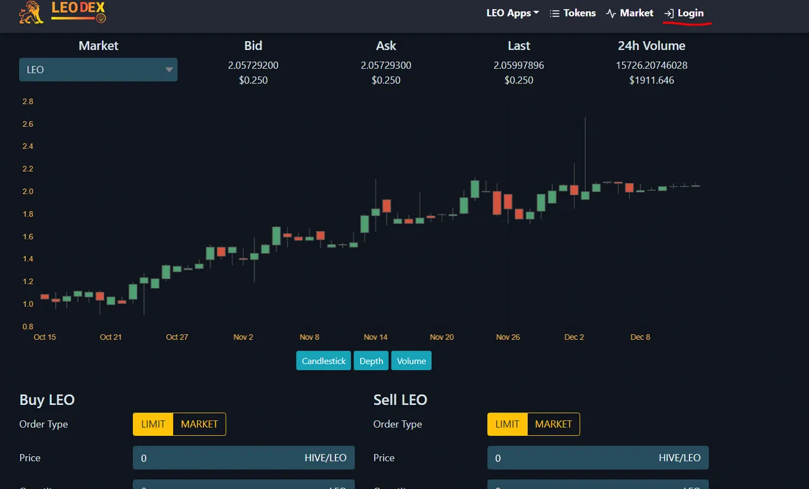Expand the LEO market selector
The image size is (809, 489).
point(98,69)
